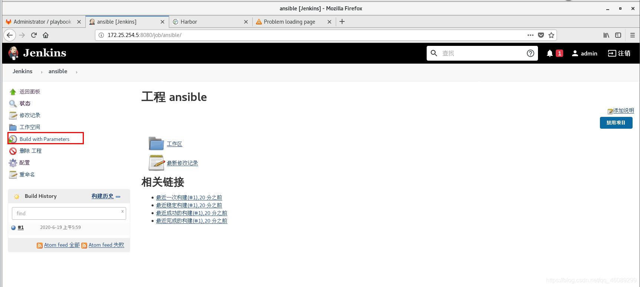Switch to the Administrator / playbook tab
640x287 pixels.
click(x=43, y=22)
